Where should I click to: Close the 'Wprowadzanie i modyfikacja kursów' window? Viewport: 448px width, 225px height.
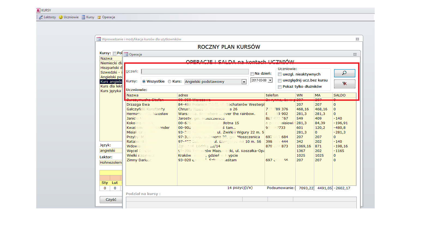(357, 39)
